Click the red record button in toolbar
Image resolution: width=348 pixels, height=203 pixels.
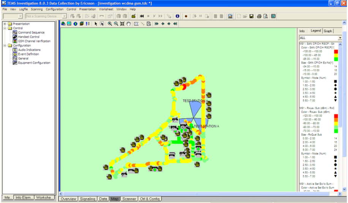[186, 16]
